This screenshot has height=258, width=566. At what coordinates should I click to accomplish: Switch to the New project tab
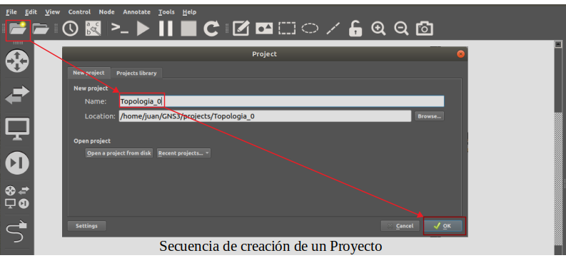(x=89, y=73)
